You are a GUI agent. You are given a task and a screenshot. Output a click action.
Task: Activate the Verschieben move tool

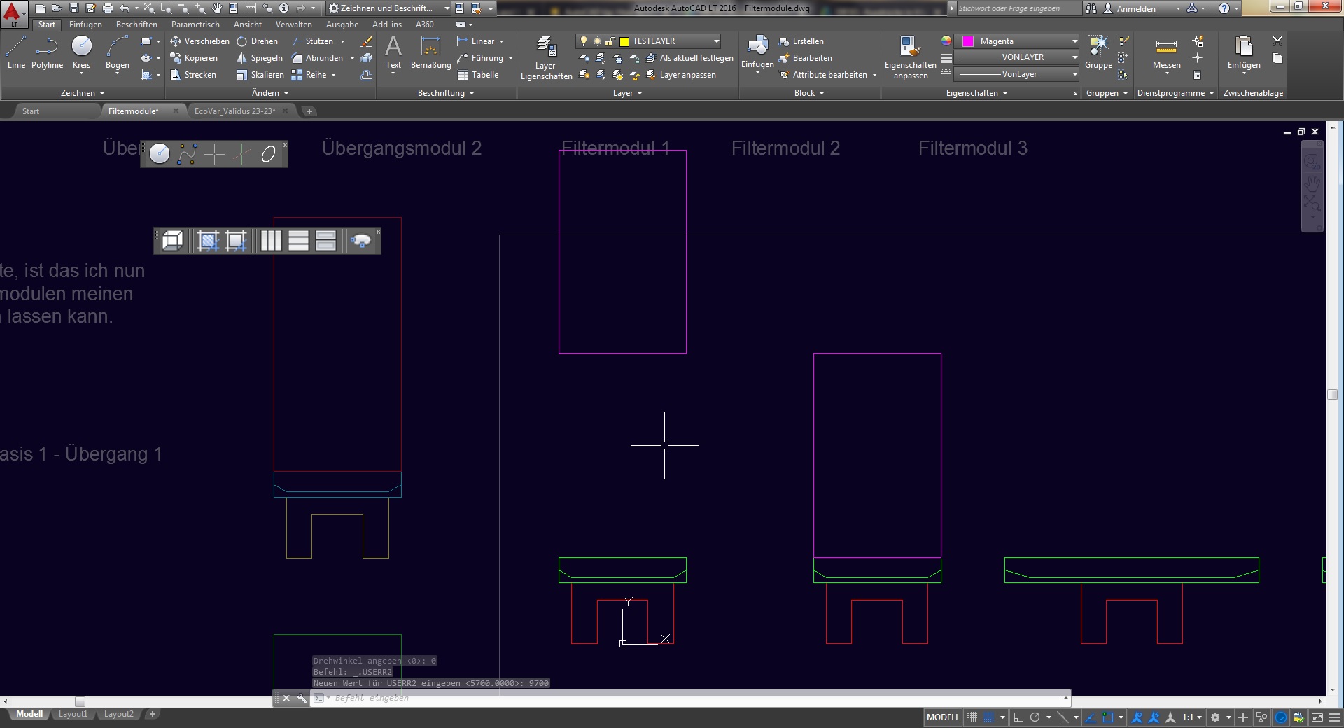(199, 41)
